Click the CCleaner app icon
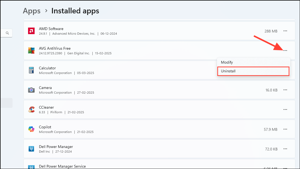300x169 pixels. [x=31, y=109]
